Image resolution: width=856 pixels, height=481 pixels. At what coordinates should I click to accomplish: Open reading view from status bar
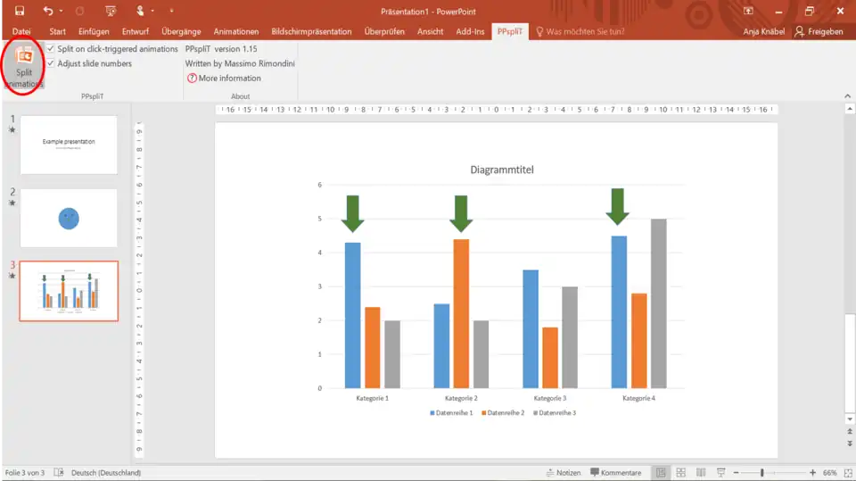(700, 472)
